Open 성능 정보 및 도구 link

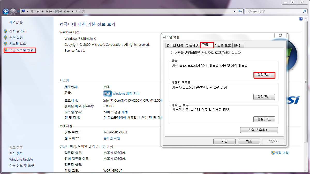tap(22, 165)
